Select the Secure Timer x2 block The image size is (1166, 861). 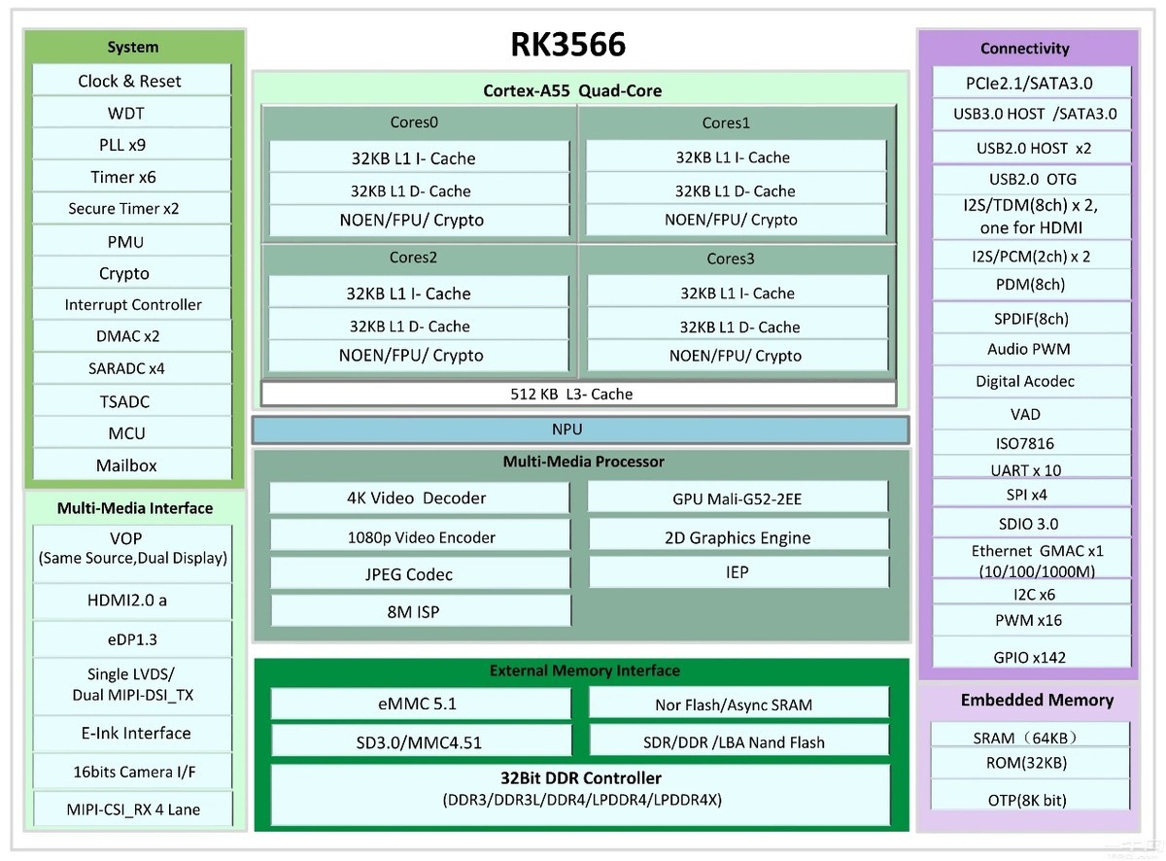pos(131,209)
